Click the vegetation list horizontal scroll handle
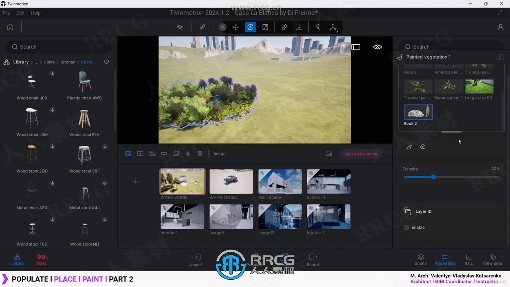The height and width of the screenshot is (287, 510). (451, 132)
